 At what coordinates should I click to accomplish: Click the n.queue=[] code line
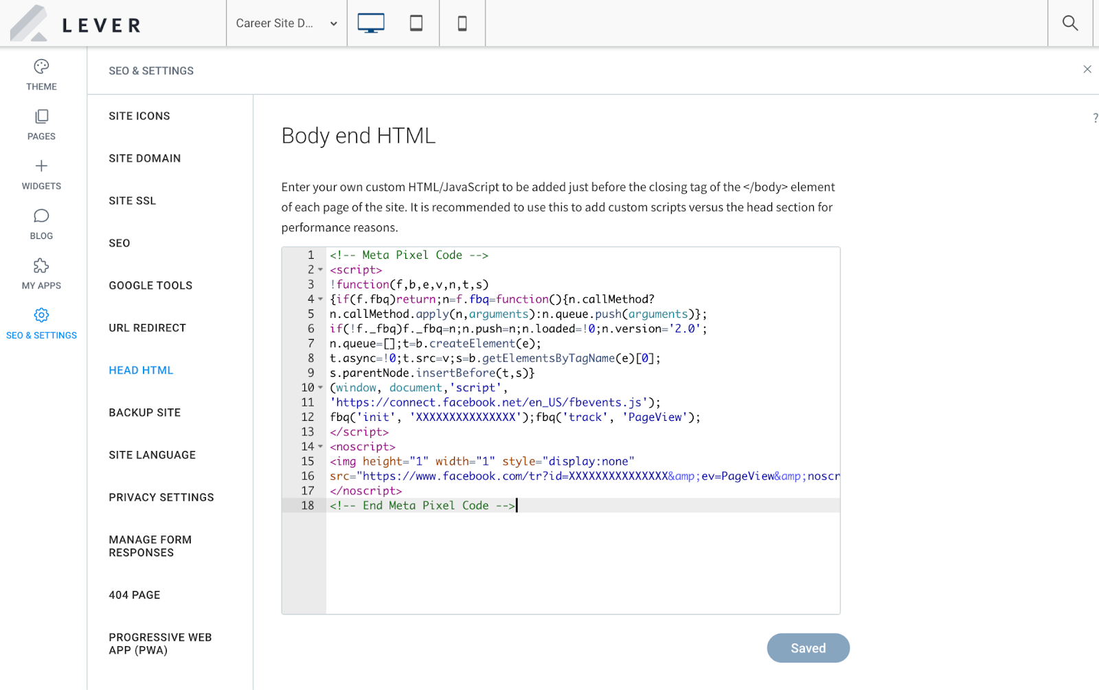pyautogui.click(x=435, y=344)
